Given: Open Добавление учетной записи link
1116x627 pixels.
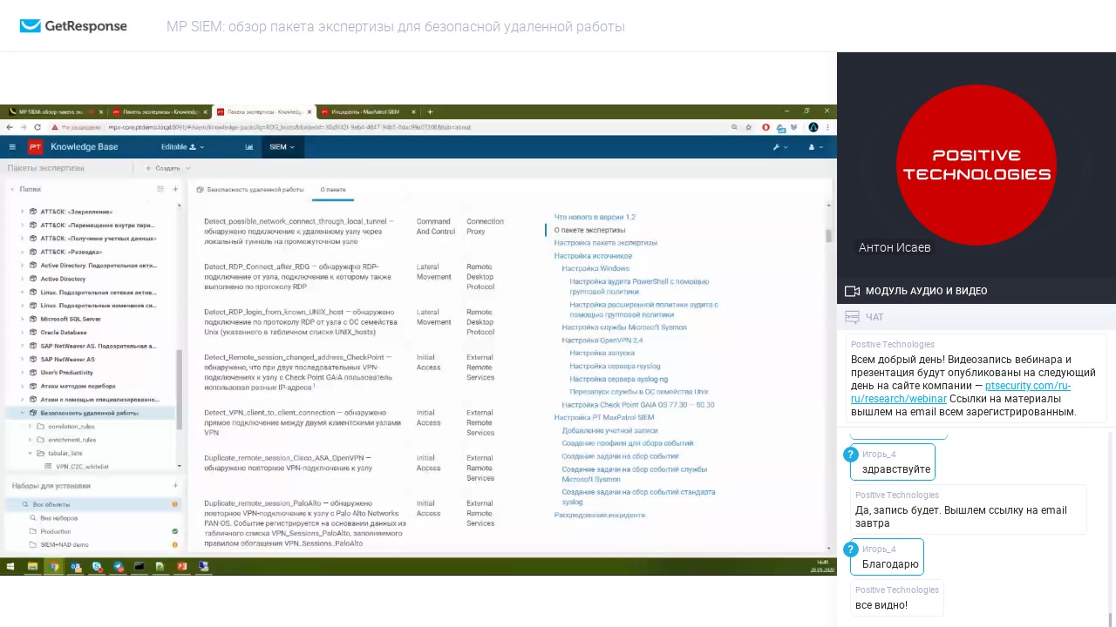Looking at the screenshot, I should coord(609,430).
